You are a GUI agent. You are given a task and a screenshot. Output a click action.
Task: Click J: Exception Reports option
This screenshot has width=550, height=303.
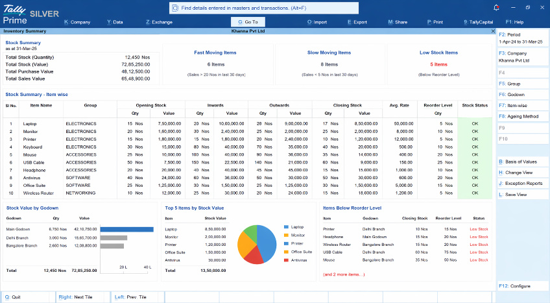click(522, 184)
